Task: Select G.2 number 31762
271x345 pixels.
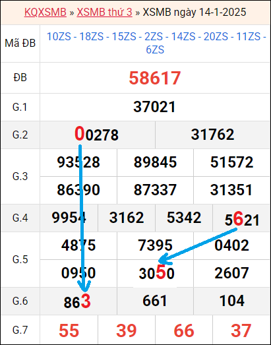Action: point(212,135)
